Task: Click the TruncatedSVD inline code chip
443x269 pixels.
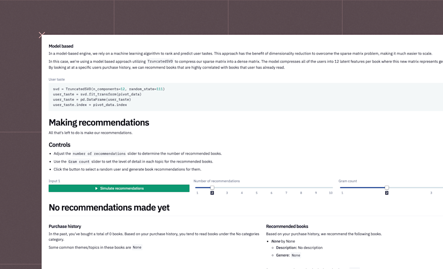Action: click(x=159, y=61)
